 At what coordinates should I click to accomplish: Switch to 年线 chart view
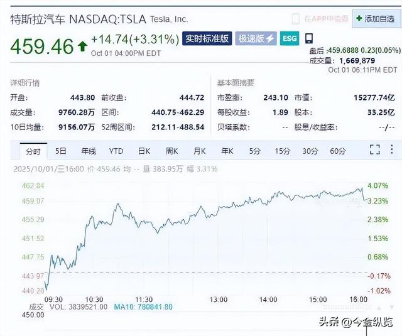pos(88,151)
